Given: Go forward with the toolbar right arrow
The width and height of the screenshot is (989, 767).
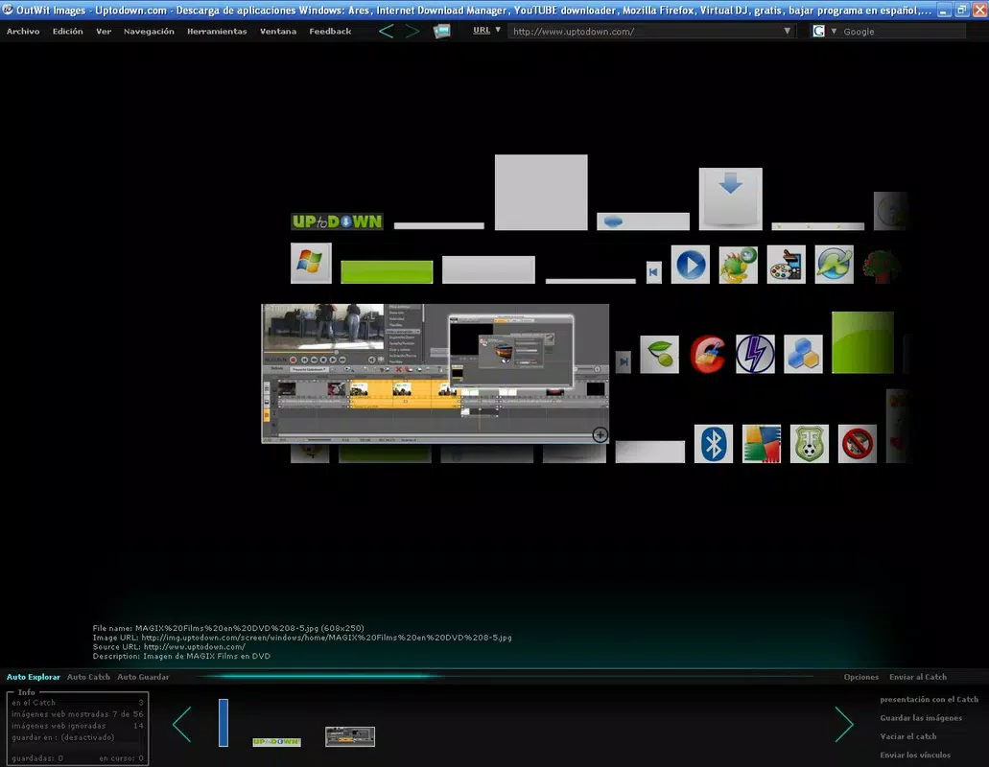Looking at the screenshot, I should point(412,31).
